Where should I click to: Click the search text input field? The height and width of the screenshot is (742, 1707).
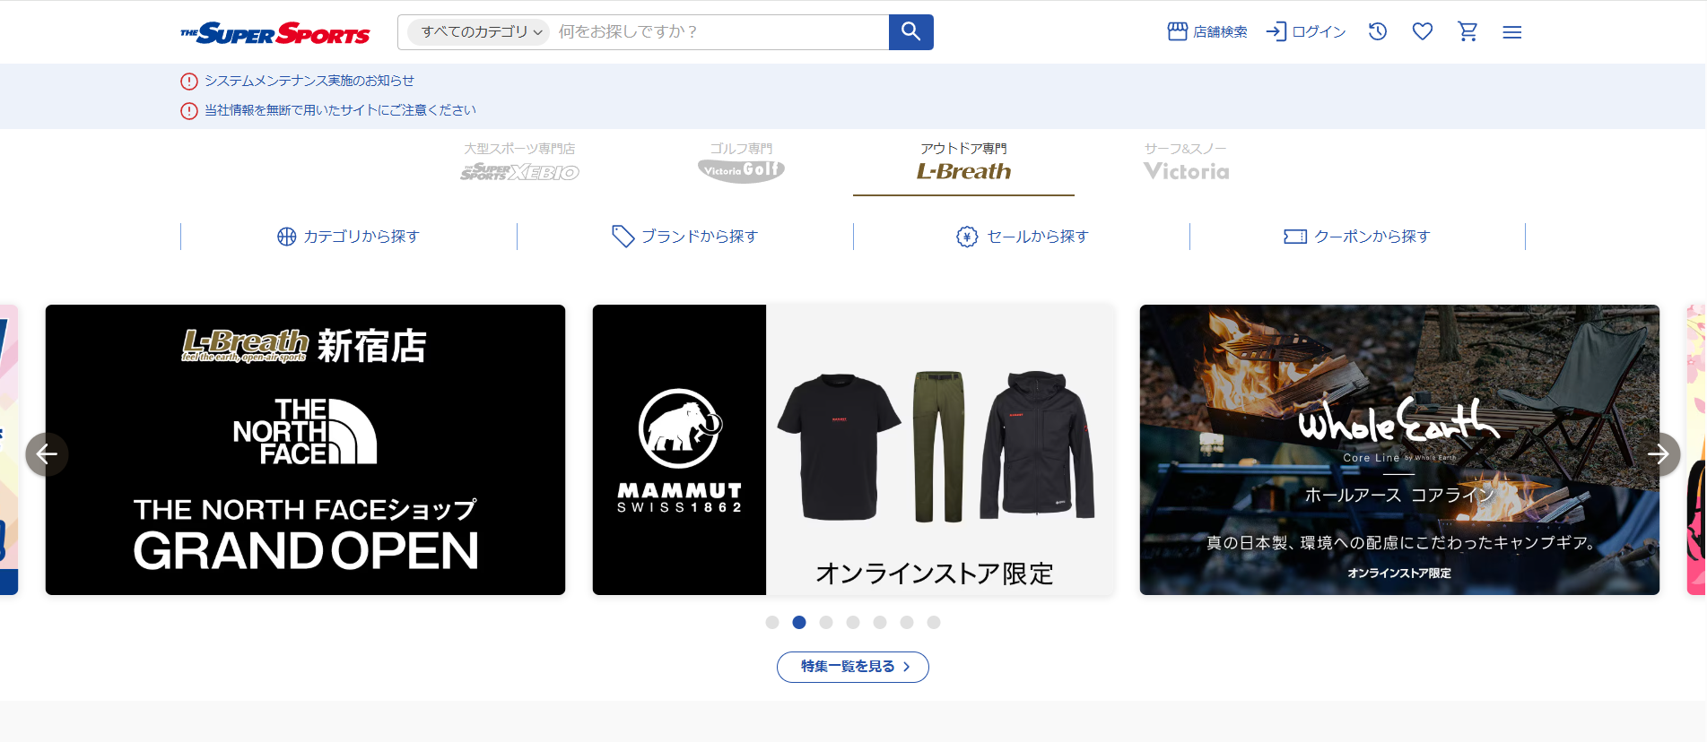click(x=718, y=32)
